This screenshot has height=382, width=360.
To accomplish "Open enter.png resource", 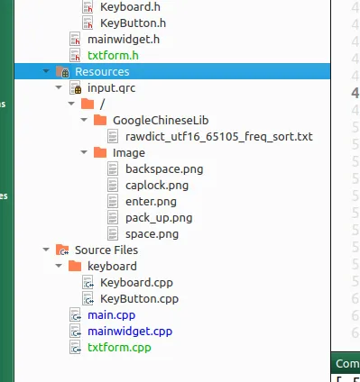I will pos(151,202).
